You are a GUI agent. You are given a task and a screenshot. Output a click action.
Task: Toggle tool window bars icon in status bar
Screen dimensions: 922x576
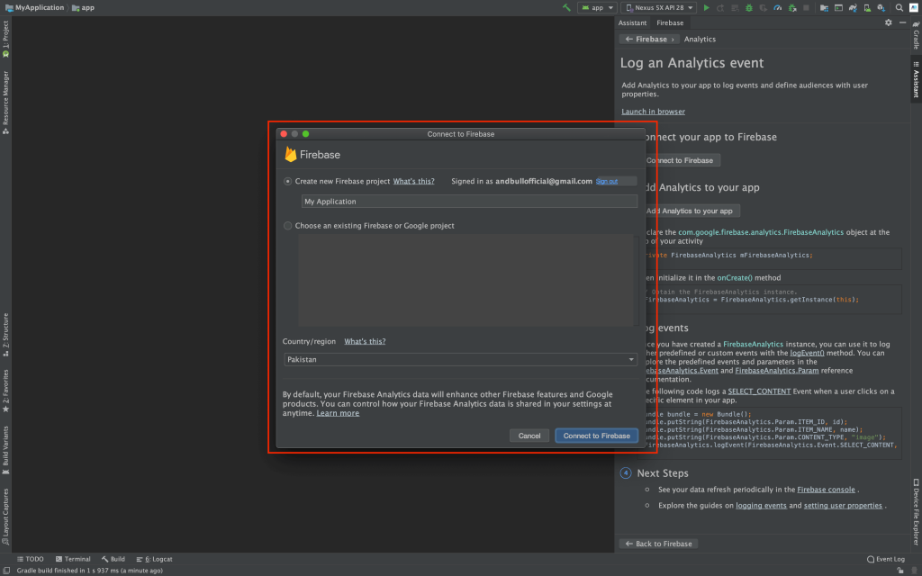(7, 570)
